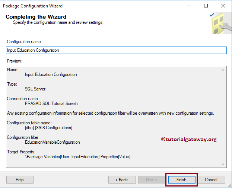Click 'Input Education Configuration' in the preview
232x188 pixels.
tap(51, 74)
